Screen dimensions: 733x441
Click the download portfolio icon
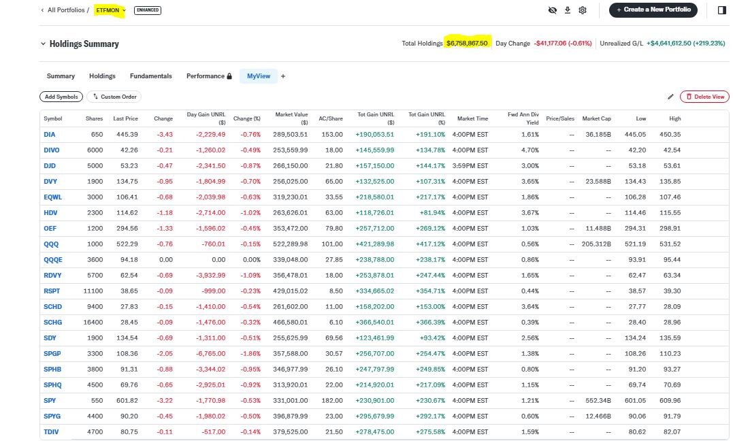click(568, 10)
